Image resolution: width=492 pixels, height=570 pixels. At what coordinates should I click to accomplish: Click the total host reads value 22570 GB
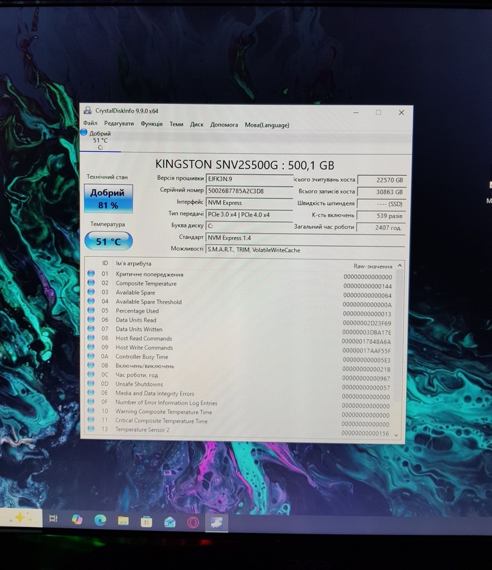pyautogui.click(x=381, y=180)
